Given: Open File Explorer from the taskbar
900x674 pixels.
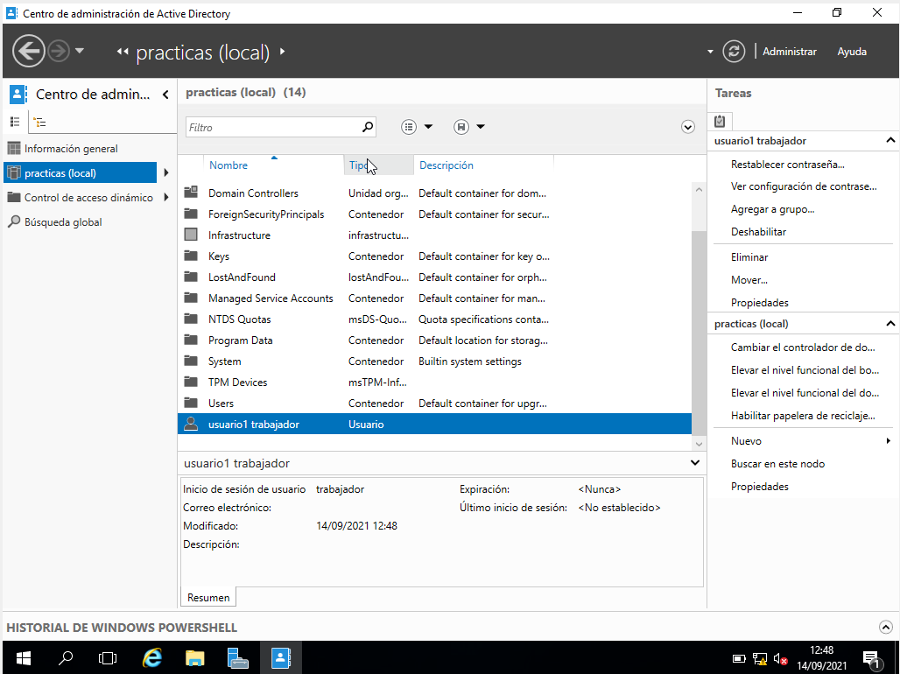Looking at the screenshot, I should (x=194, y=657).
